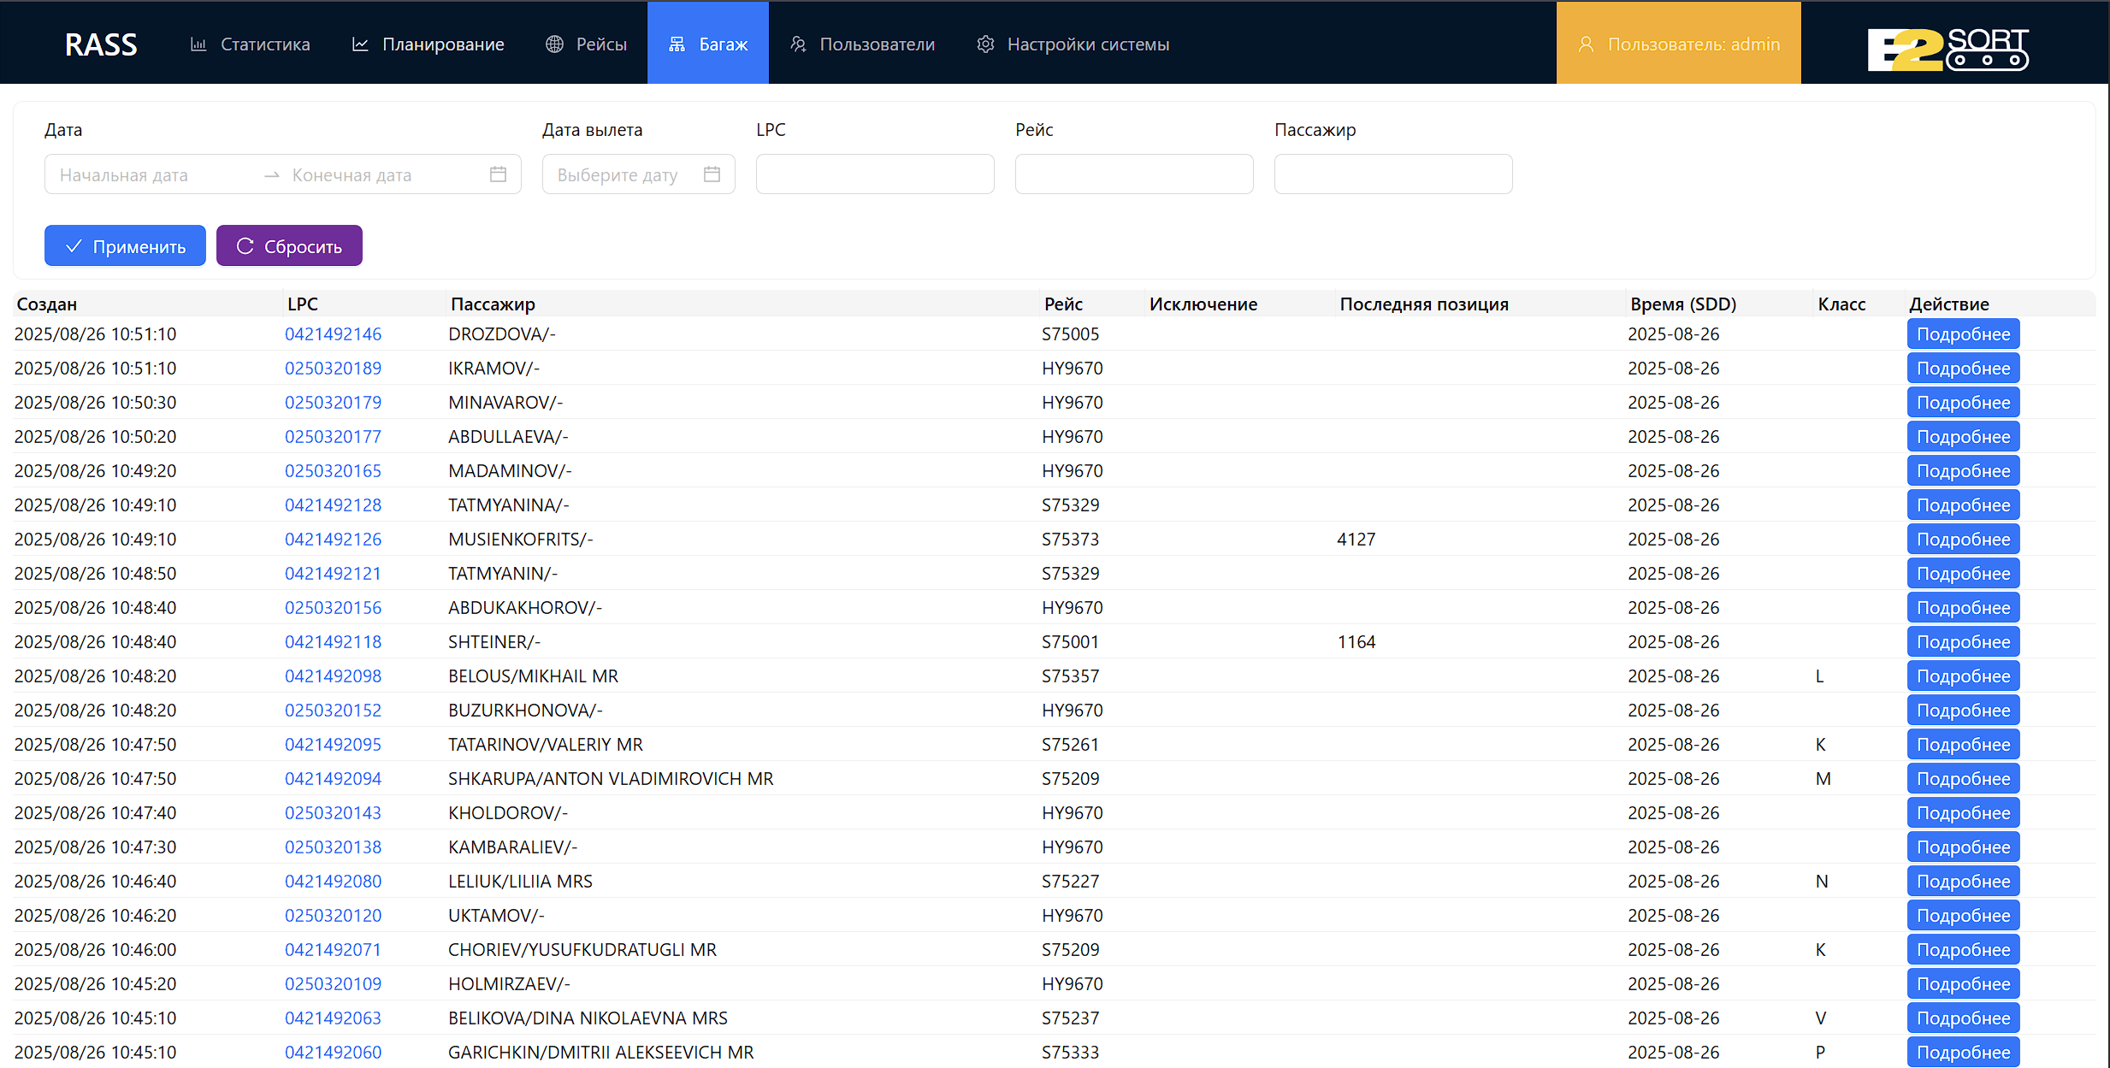Click the E2 SORT logo
The image size is (2110, 1068).
point(1947,48)
